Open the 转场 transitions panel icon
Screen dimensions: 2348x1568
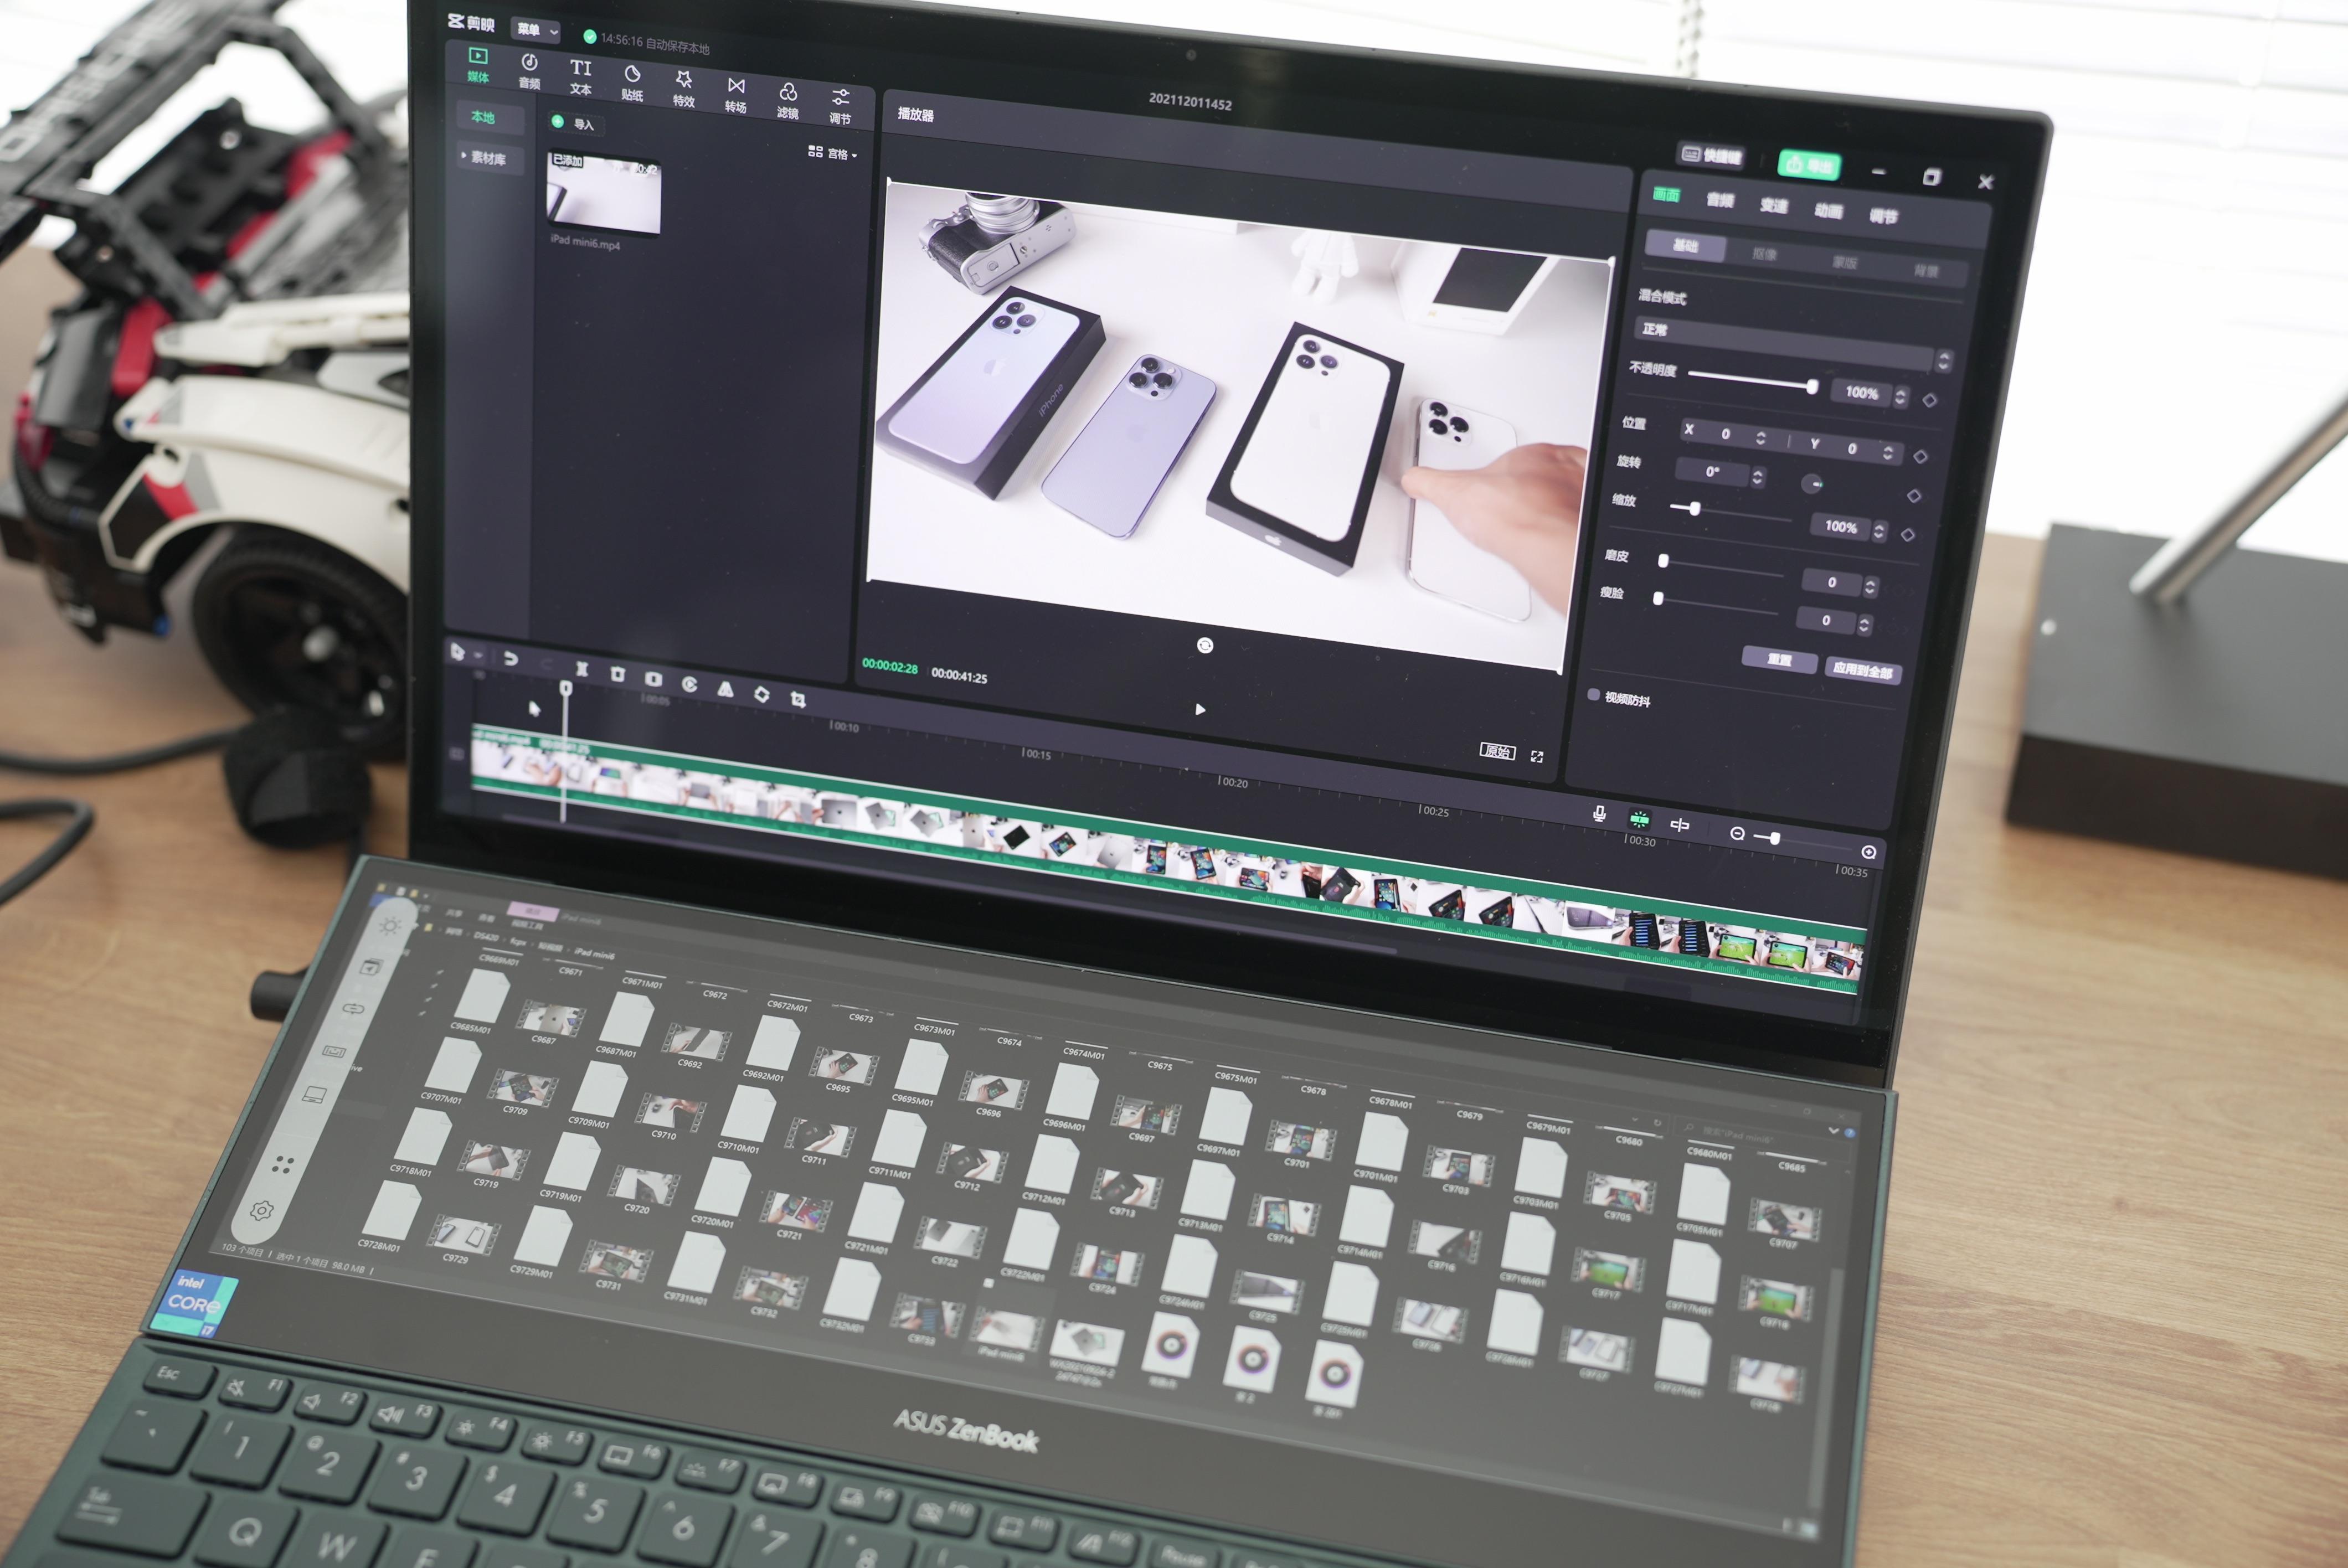tap(735, 95)
